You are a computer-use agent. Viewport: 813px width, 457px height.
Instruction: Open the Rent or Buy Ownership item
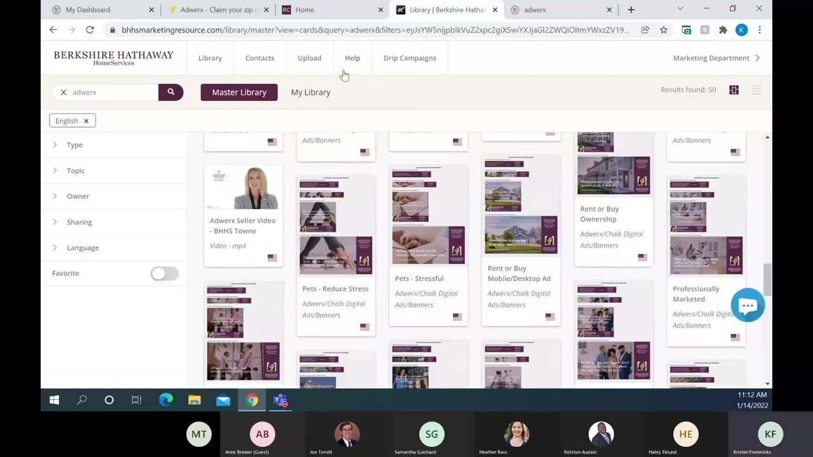(x=600, y=214)
